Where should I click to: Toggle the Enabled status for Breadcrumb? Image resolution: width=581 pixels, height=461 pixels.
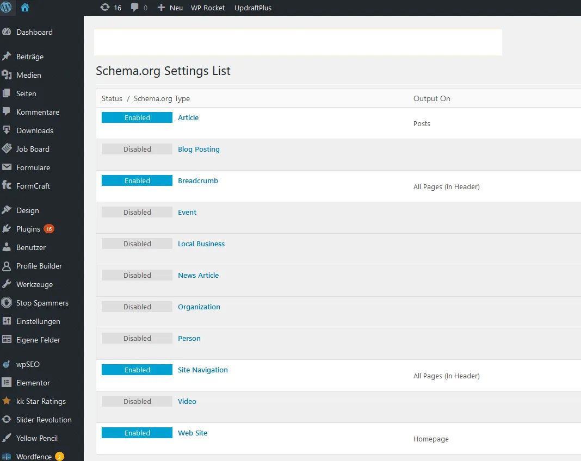(137, 180)
